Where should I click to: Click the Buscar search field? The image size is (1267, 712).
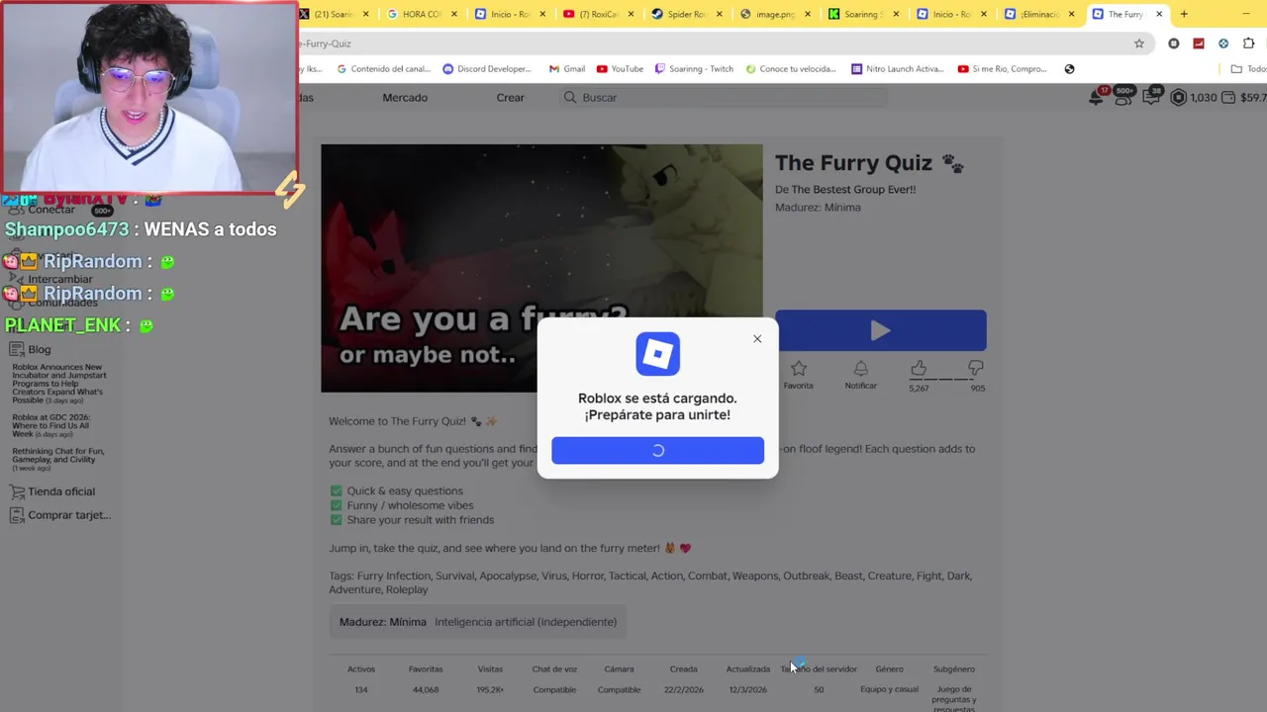click(726, 97)
